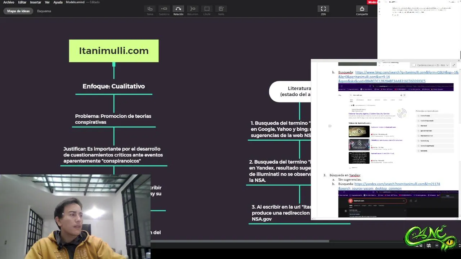The height and width of the screenshot is (259, 461).
Task: Open the Insertar menu
Action: (x=35, y=2)
